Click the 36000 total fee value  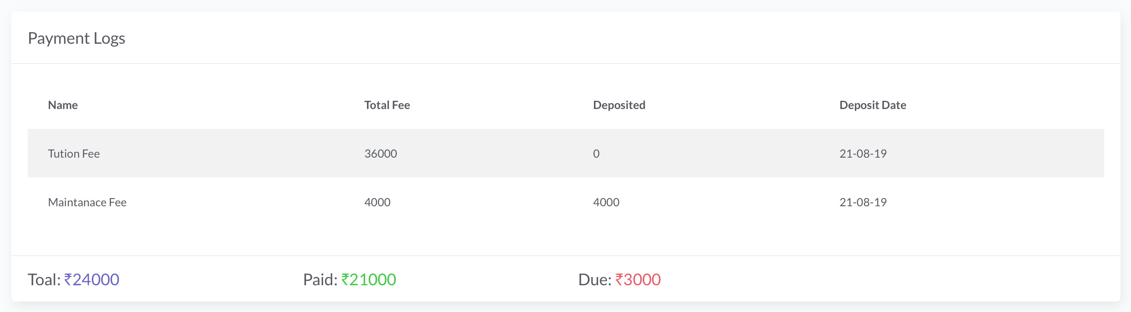point(380,154)
